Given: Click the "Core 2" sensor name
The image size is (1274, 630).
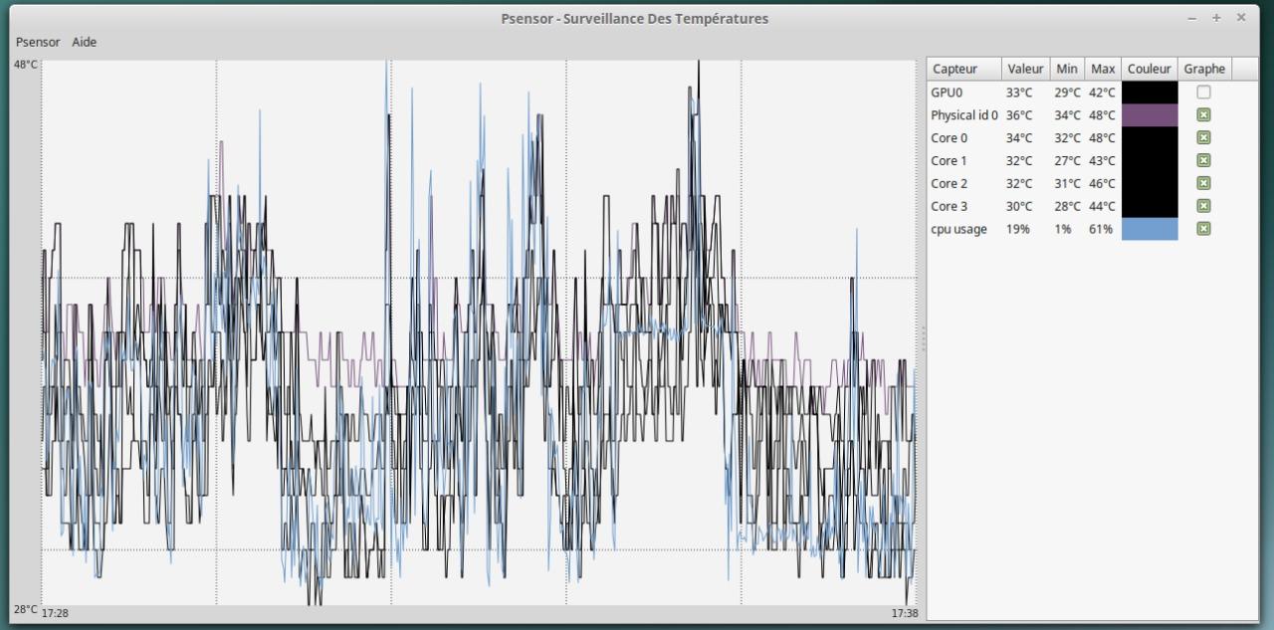Looking at the screenshot, I should (949, 184).
